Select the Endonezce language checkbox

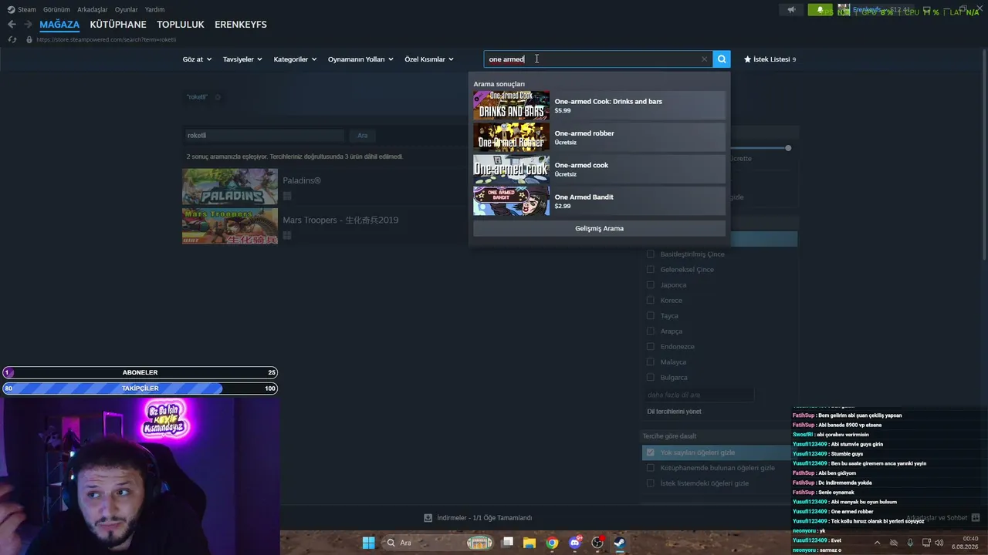651,347
